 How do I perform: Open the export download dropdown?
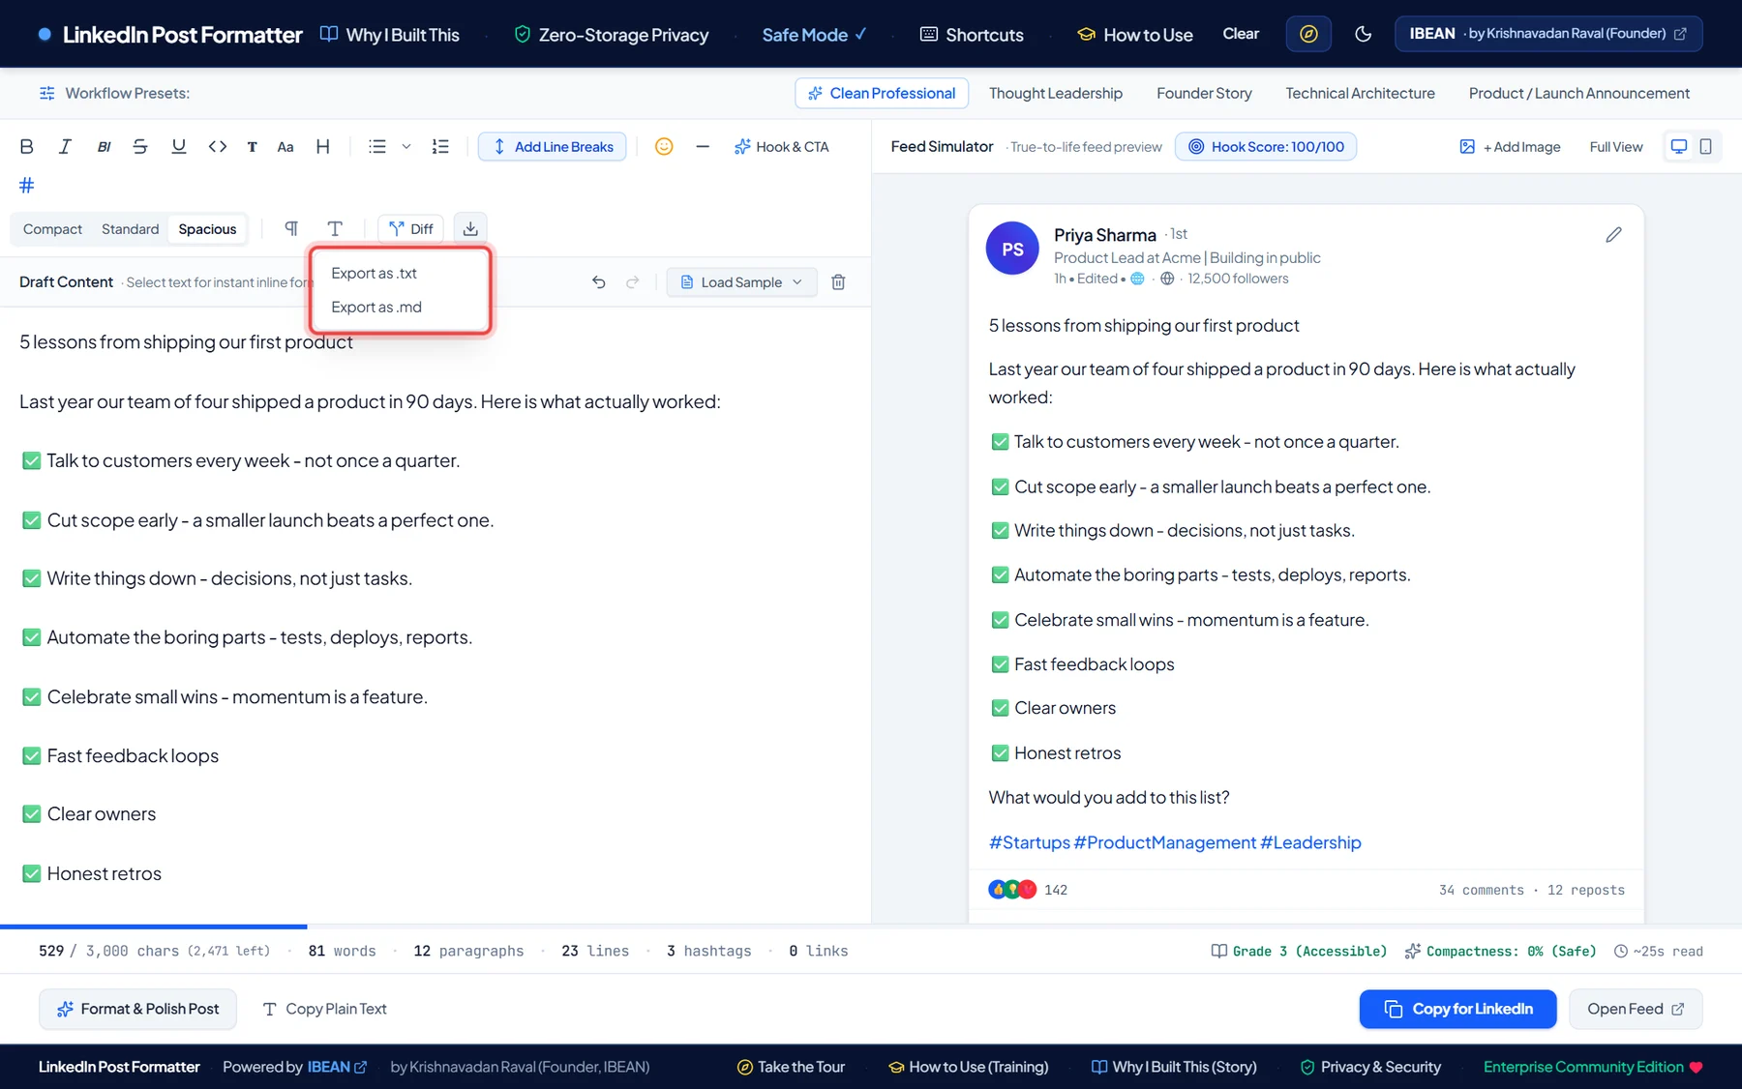click(470, 229)
